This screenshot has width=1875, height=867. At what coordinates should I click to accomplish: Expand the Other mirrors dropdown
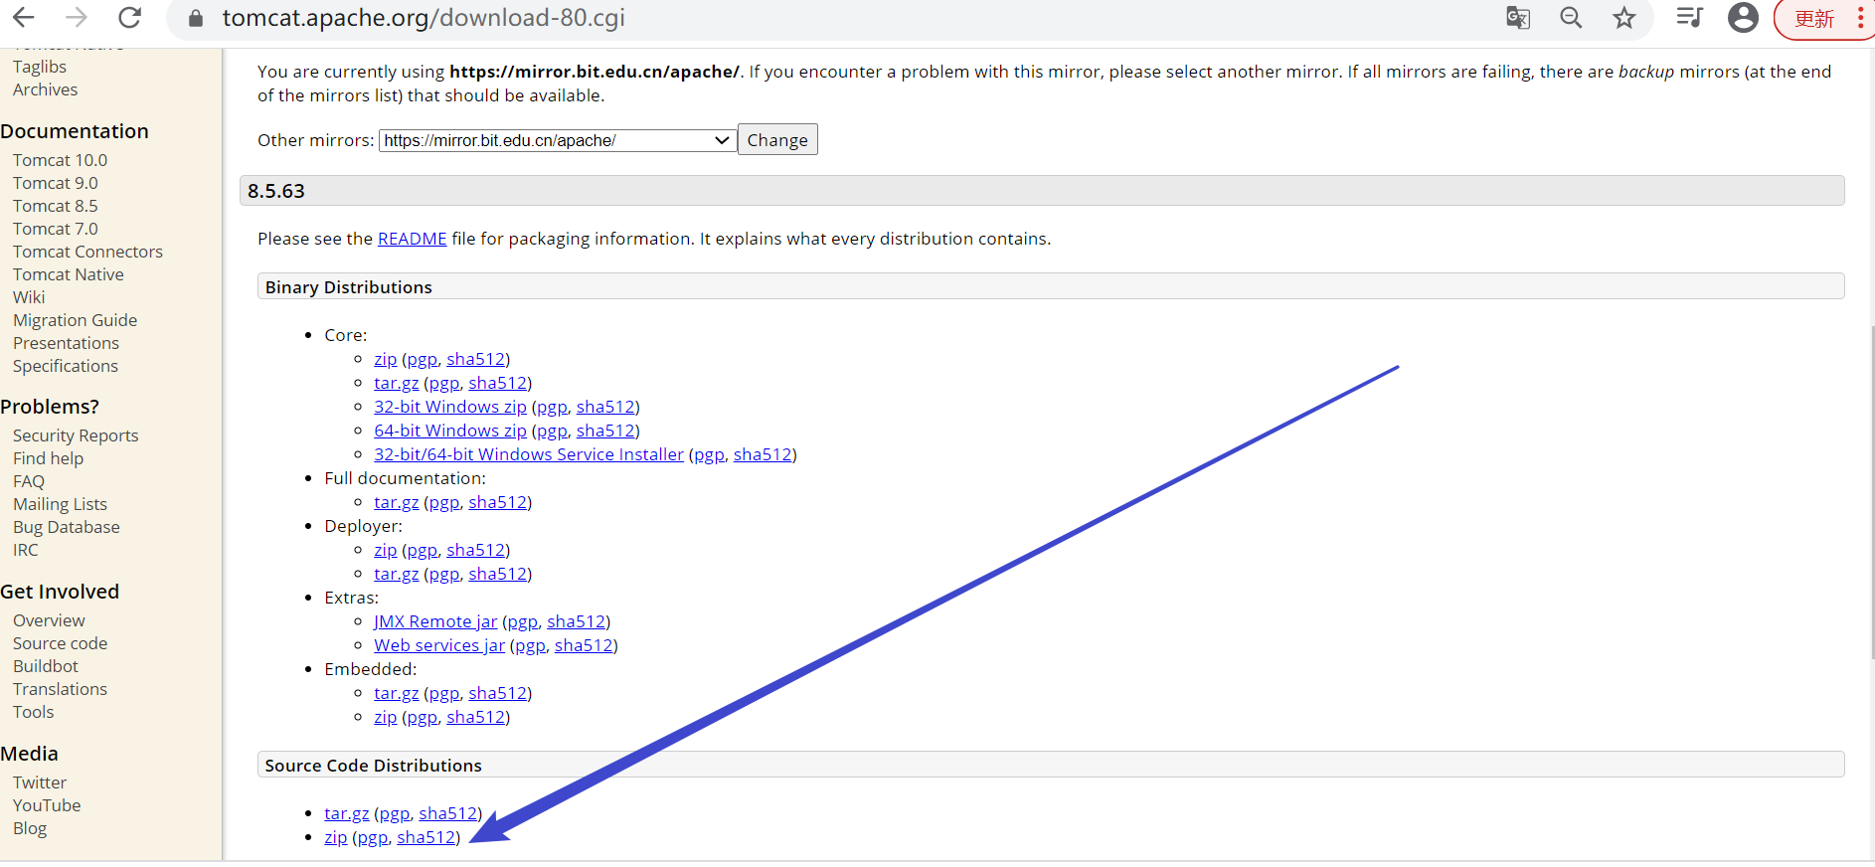[x=557, y=140]
